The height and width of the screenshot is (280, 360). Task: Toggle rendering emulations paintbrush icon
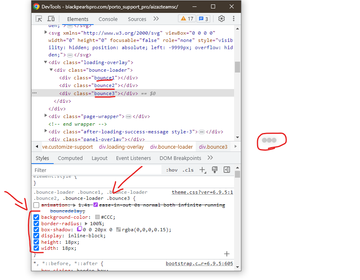[x=215, y=170]
